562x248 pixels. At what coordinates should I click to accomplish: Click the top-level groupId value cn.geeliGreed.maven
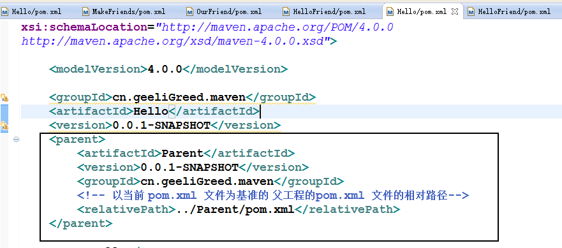pyautogui.click(x=179, y=97)
